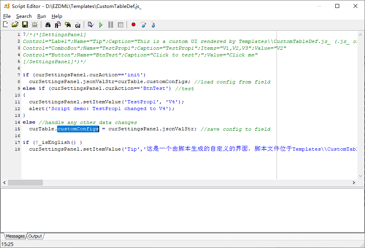This screenshot has height=248, width=365.
Task: Click inside the empty messages output pane
Action: tap(182, 210)
